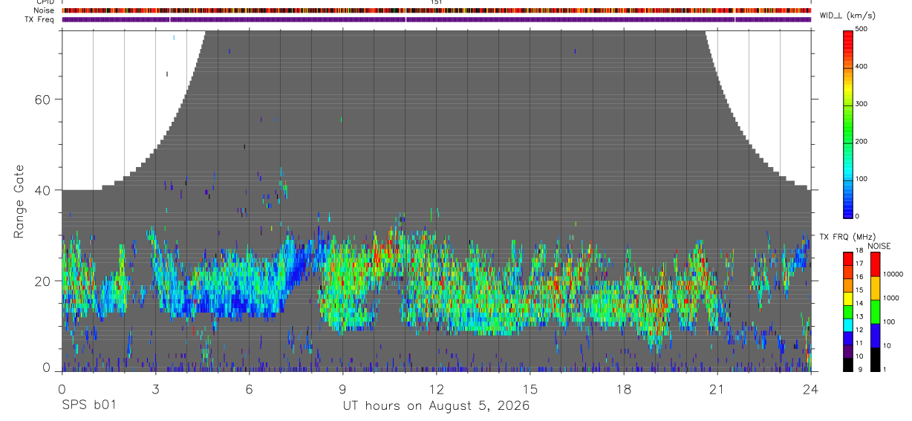This screenshot has height=421, width=912.
Task: Click the black 9 MHz TX FRQ segment
Action: pos(848,365)
